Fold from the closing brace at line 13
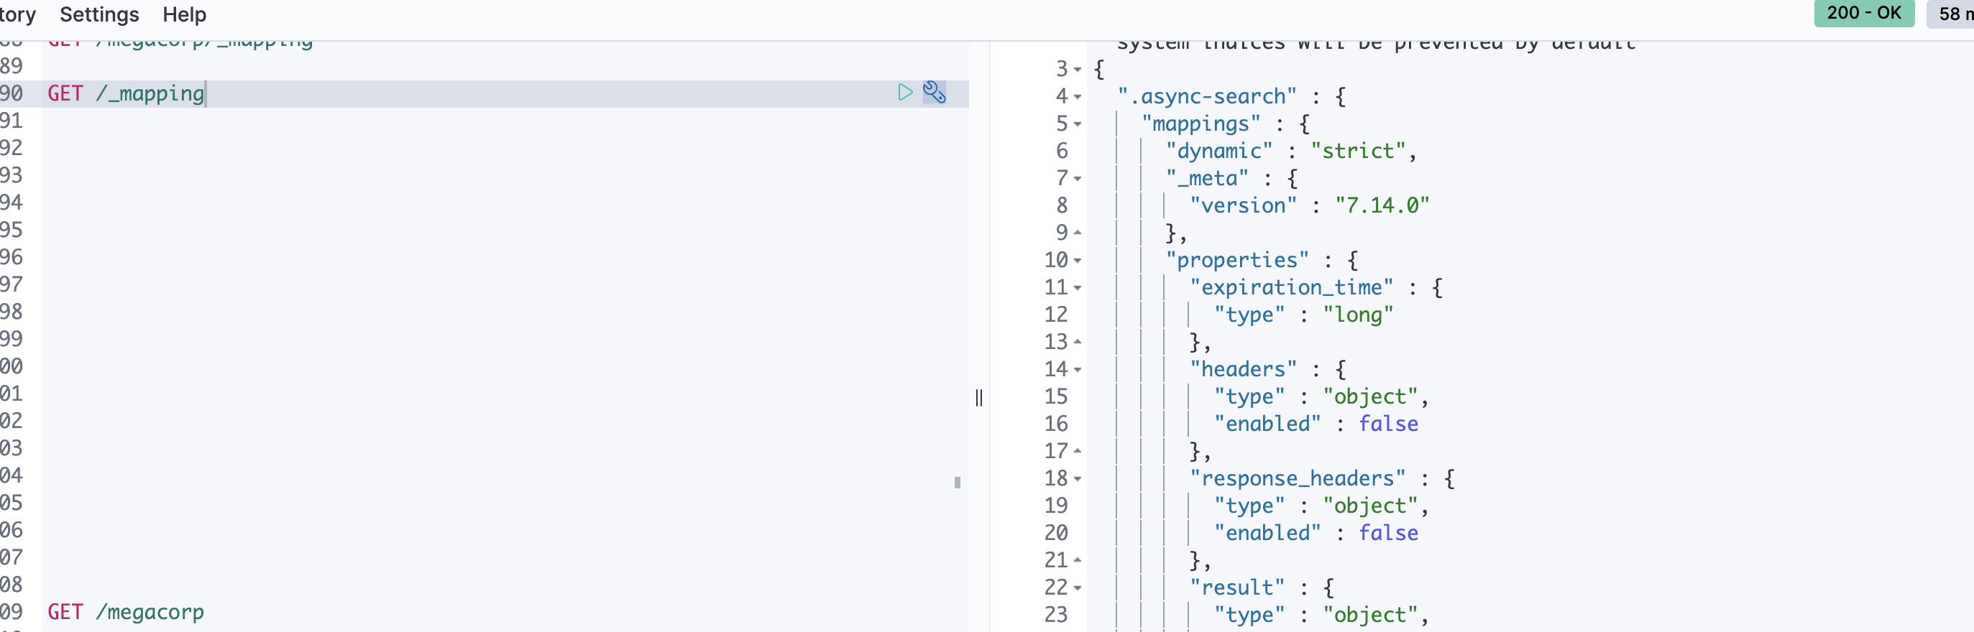 [x=1078, y=342]
